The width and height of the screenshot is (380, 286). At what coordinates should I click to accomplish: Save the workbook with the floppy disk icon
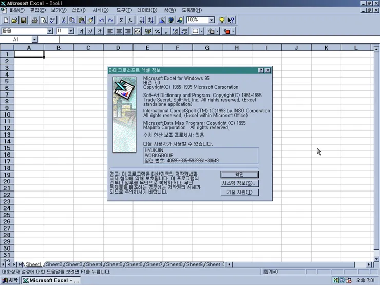click(x=24, y=20)
